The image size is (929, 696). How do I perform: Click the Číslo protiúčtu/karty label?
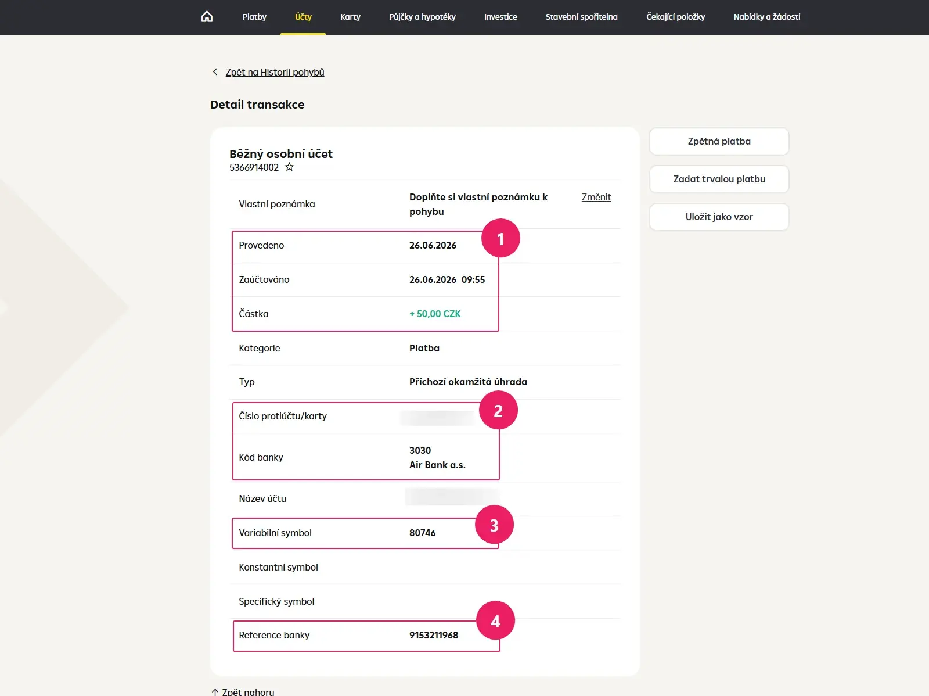pos(283,416)
